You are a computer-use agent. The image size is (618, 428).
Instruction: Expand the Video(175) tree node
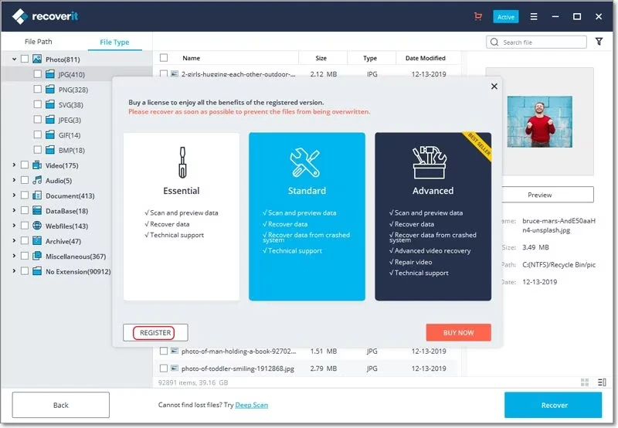(x=14, y=165)
